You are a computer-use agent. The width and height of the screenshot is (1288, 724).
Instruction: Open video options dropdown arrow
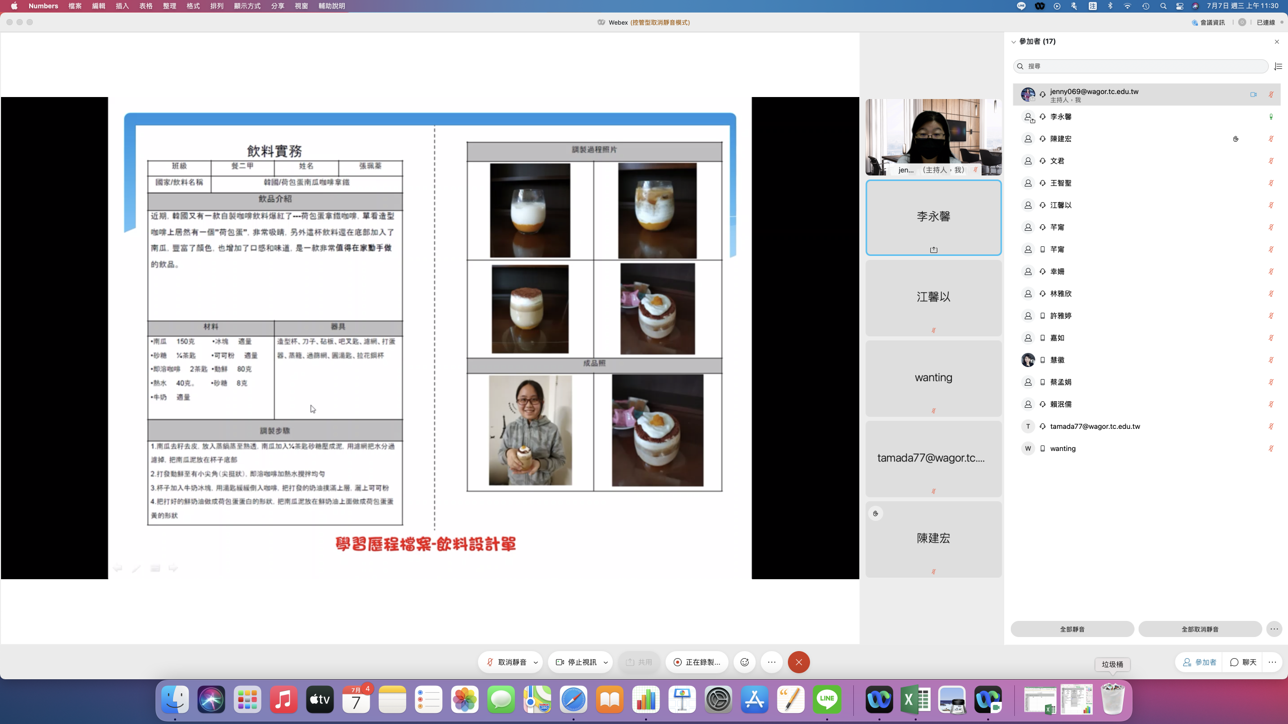[x=606, y=662]
